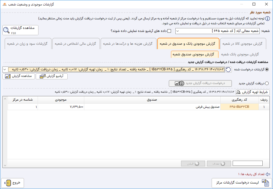Click the بعدی next button

point(219,164)
